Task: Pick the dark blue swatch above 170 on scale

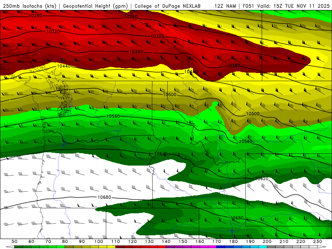Action: tap(221, 247)
